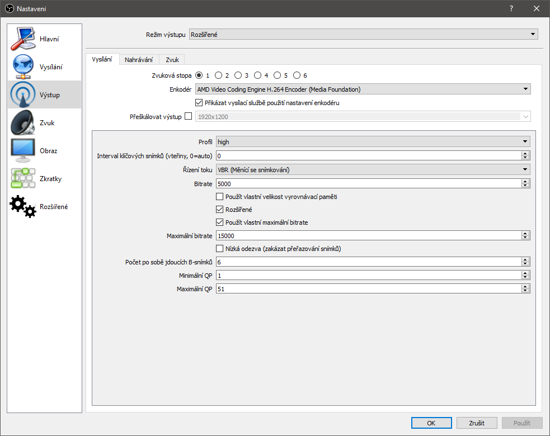Select audio track 1 radio button

[199, 75]
